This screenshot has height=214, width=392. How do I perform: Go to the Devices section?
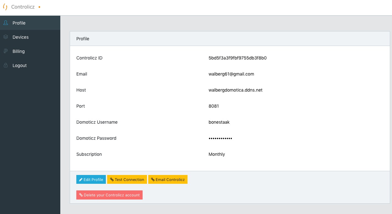click(x=30, y=37)
